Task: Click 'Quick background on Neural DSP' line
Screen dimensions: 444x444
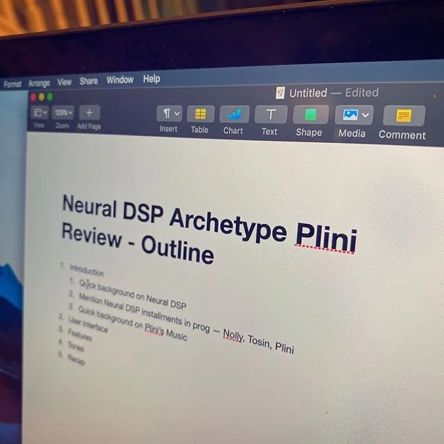Action: [133, 294]
